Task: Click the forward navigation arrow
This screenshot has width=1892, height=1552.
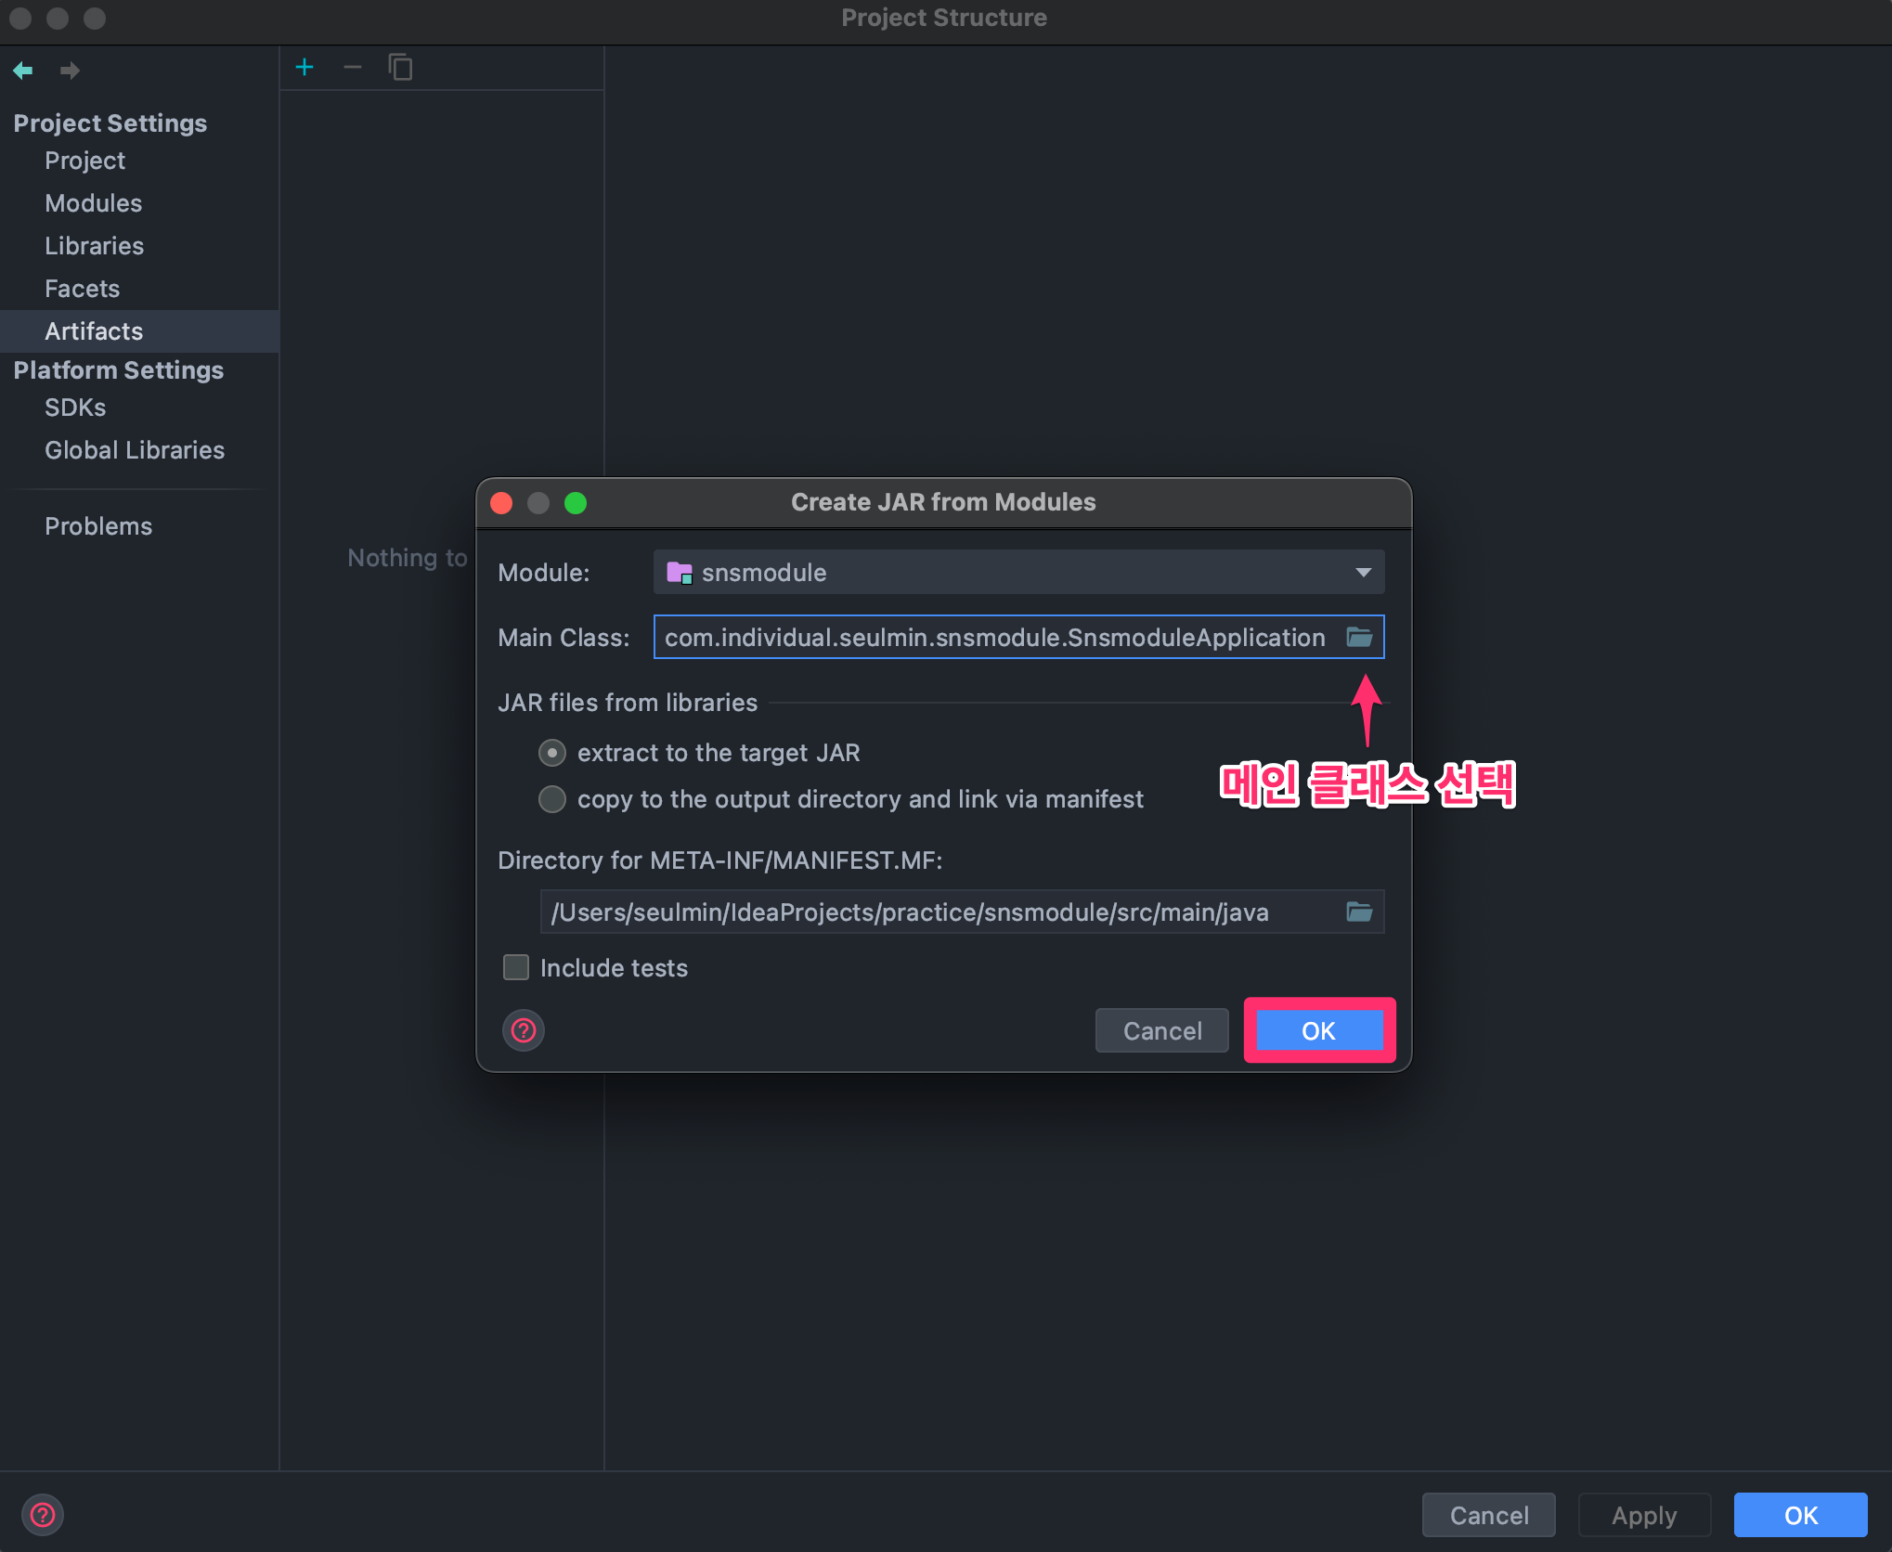Action: pyautogui.click(x=70, y=71)
